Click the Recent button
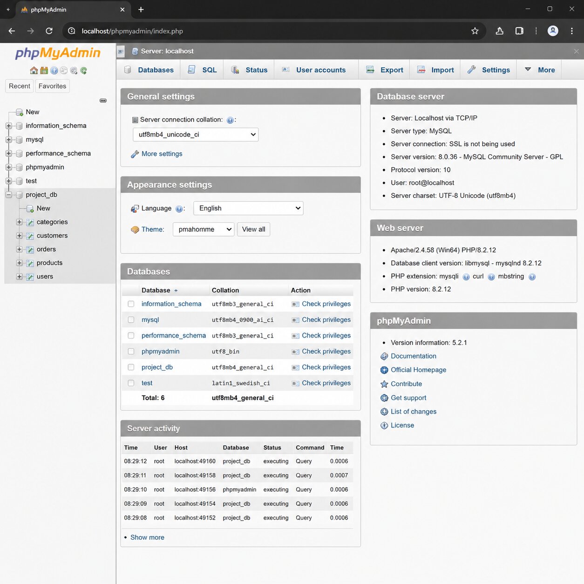 [20, 86]
